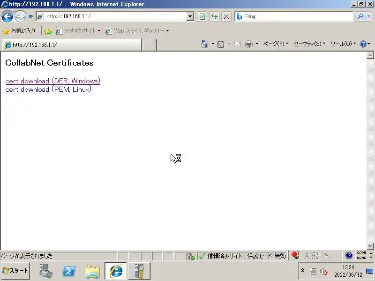Click the vertical scrollbar down arrow

[370, 246]
